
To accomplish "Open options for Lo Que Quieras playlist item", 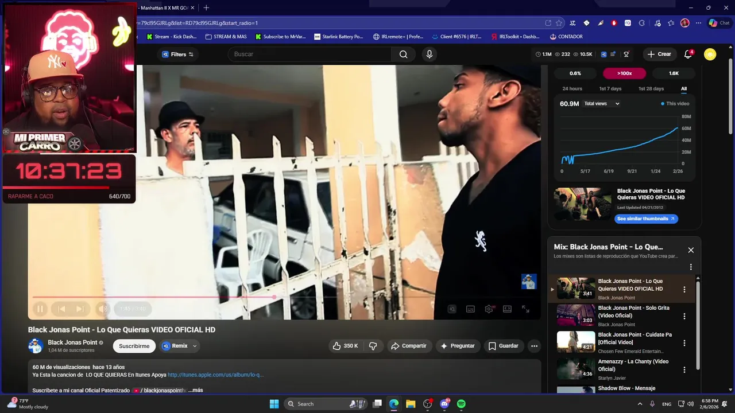I will [684, 290].
